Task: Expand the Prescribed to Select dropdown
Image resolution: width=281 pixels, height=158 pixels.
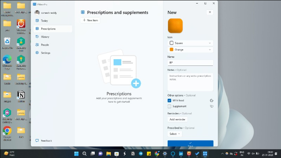Action: tap(175, 134)
